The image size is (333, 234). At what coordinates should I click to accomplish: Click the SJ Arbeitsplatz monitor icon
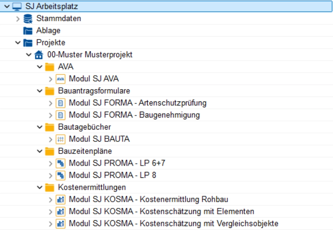pos(17,7)
